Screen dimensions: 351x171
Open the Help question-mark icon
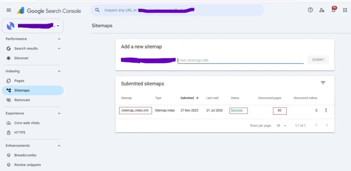pos(310,10)
